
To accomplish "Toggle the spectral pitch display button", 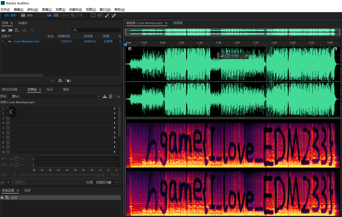I will [x=56, y=15].
